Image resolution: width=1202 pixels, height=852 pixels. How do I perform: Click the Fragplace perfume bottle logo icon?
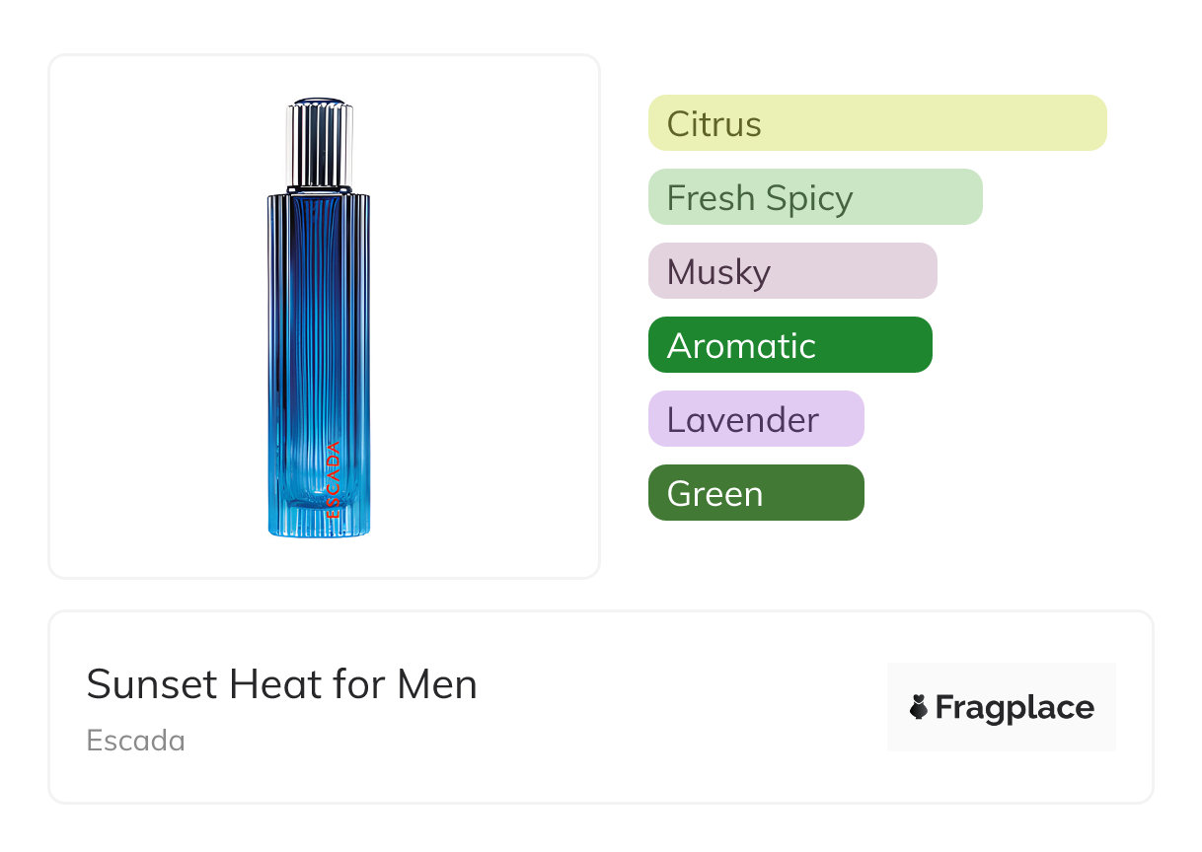(x=919, y=707)
